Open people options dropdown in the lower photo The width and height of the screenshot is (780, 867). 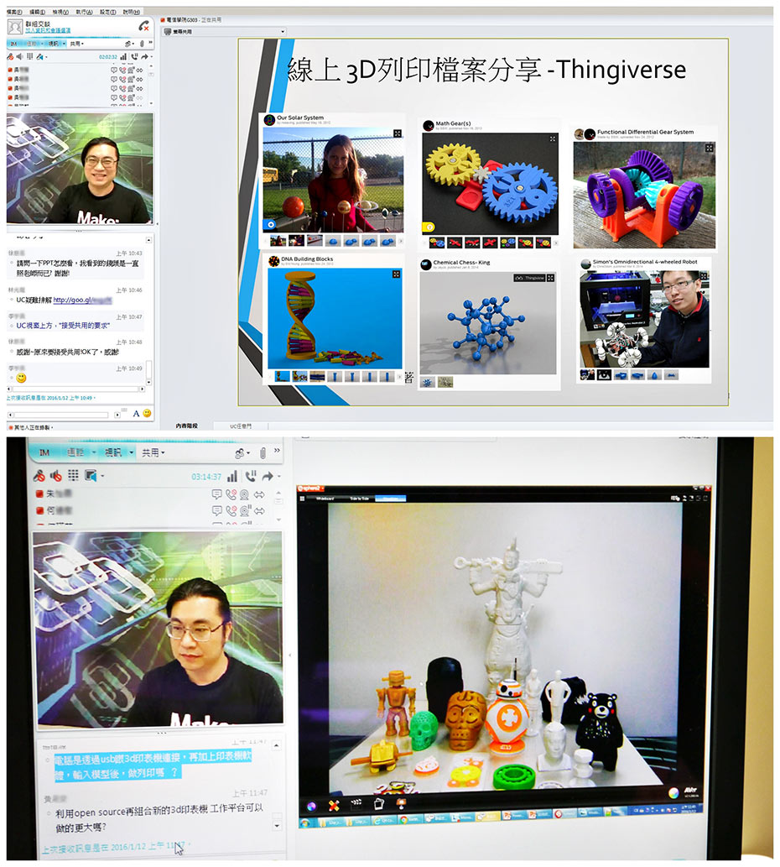point(242,453)
